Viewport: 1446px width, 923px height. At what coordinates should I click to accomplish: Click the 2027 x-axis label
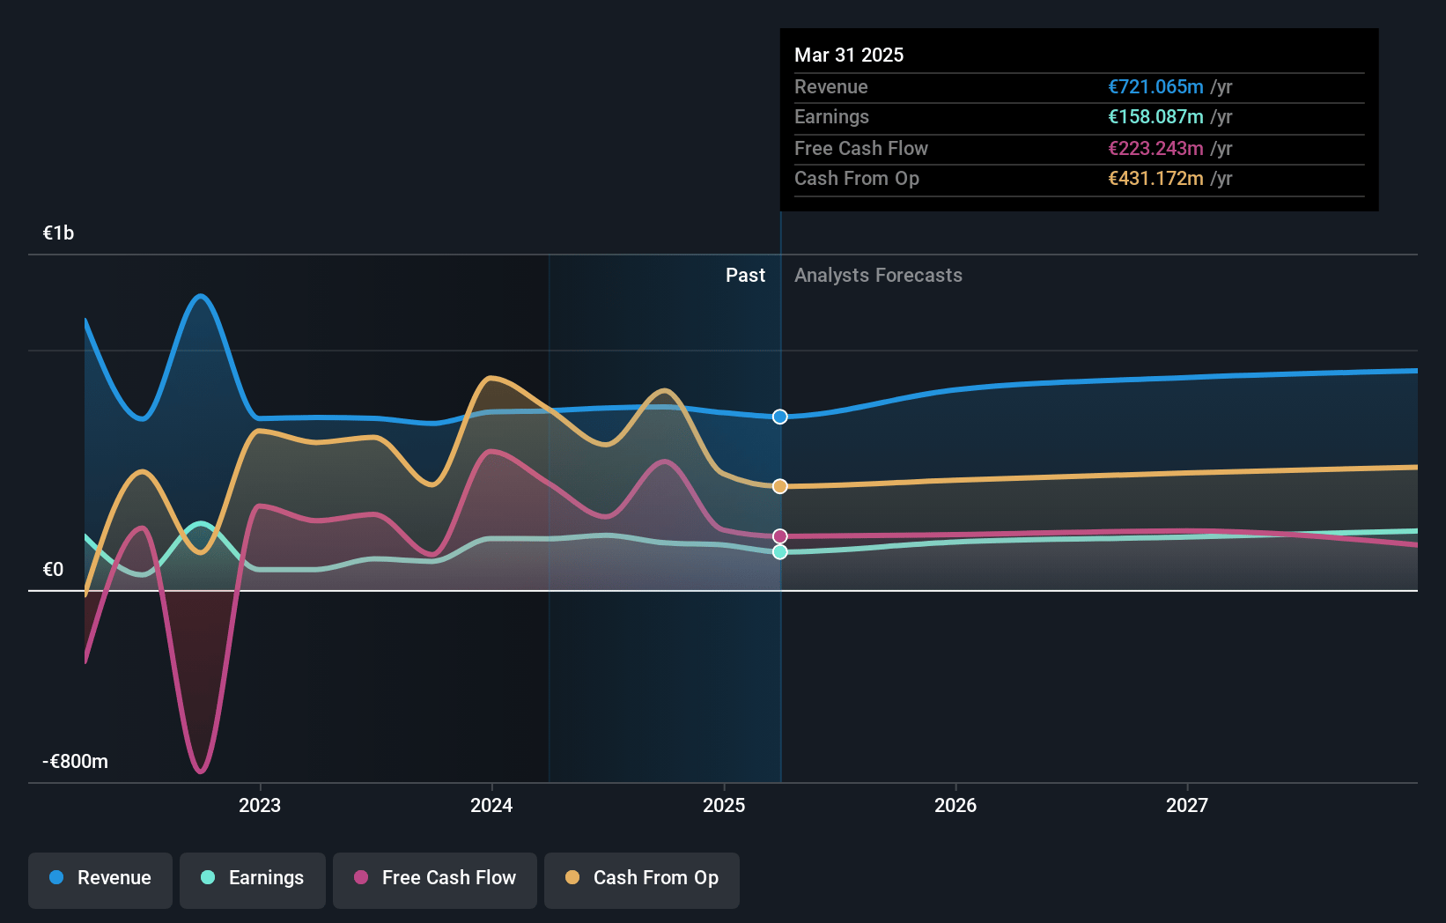point(1187,805)
